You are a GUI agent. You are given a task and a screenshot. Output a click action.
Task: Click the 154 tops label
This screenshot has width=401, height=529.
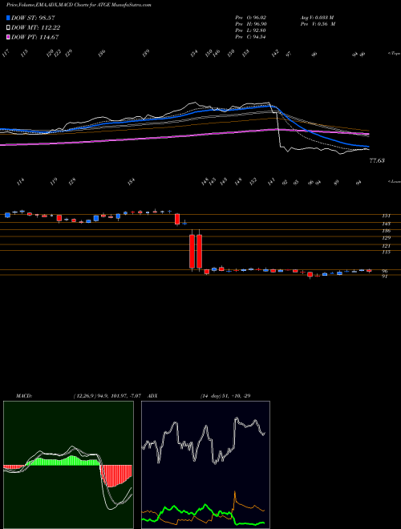[194, 54]
